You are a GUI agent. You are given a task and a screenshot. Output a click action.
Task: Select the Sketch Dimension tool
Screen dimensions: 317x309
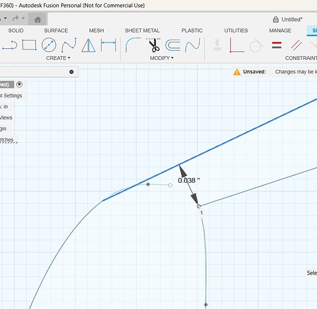pos(108,44)
